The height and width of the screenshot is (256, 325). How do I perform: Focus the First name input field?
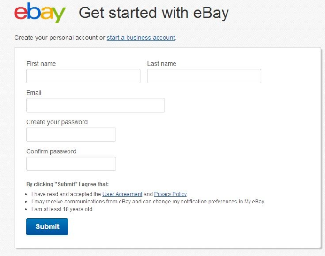(x=83, y=76)
